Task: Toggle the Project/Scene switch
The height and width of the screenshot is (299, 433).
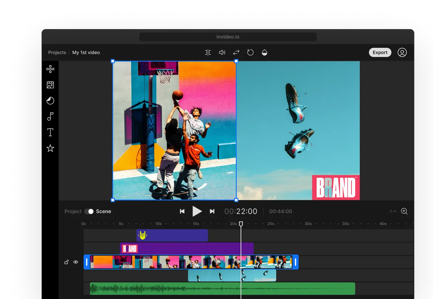Action: [x=89, y=211]
